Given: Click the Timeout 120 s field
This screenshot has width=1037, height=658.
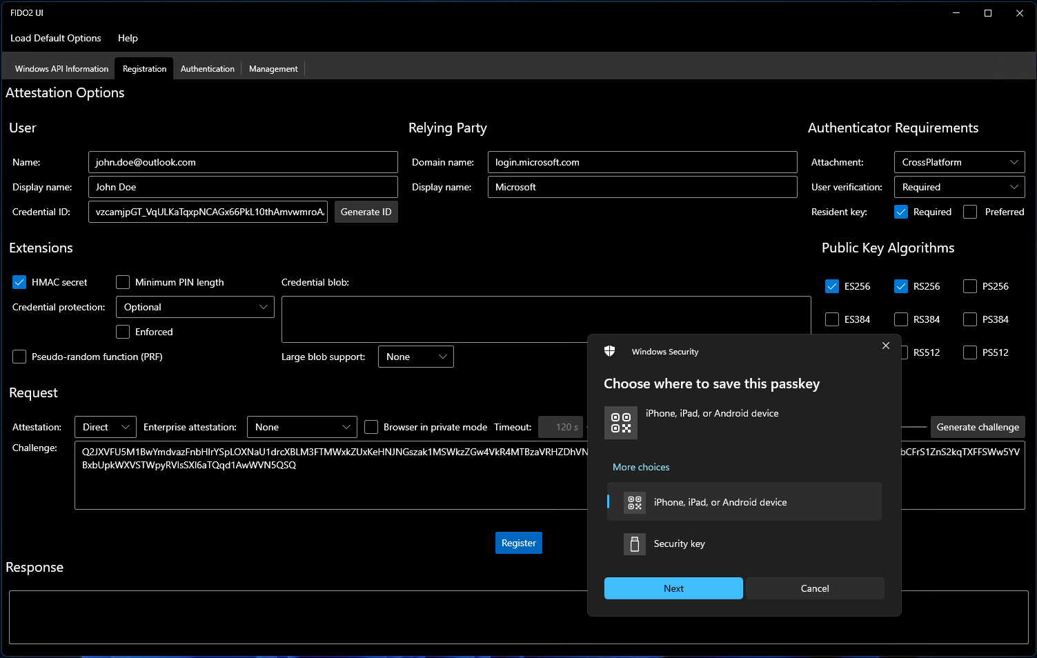Looking at the screenshot, I should pos(560,427).
